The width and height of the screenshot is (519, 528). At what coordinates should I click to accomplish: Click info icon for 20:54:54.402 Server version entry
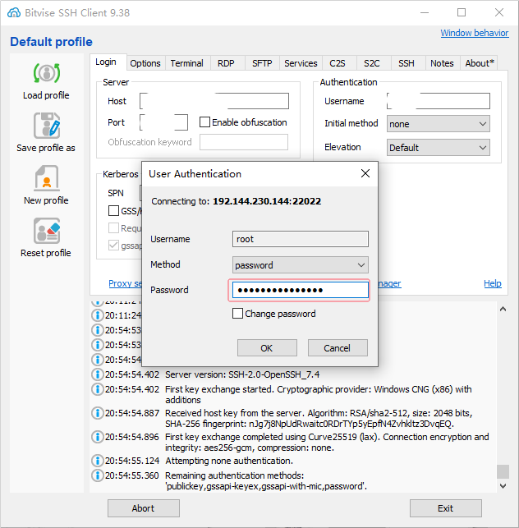click(x=98, y=374)
